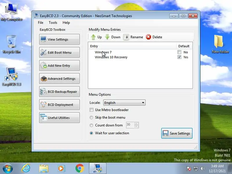
Task: Open the Useful Utilities section
Action: point(59,118)
